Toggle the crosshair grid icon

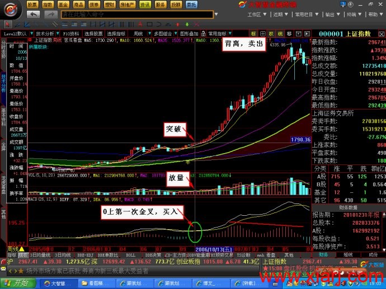263,34
